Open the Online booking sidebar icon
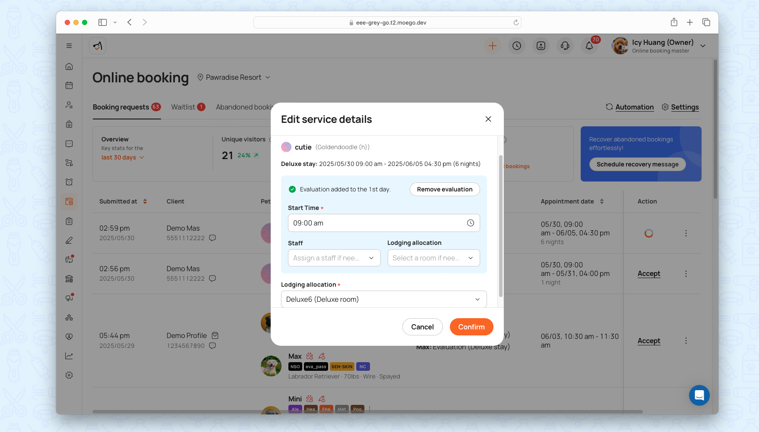759x432 pixels. tap(69, 201)
